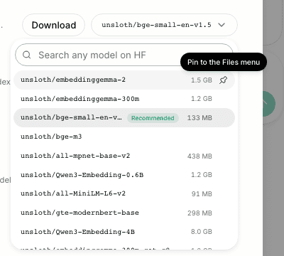Select unsloth/bge-m3 model
Viewport: 284px width, 256px height.
tap(124, 137)
